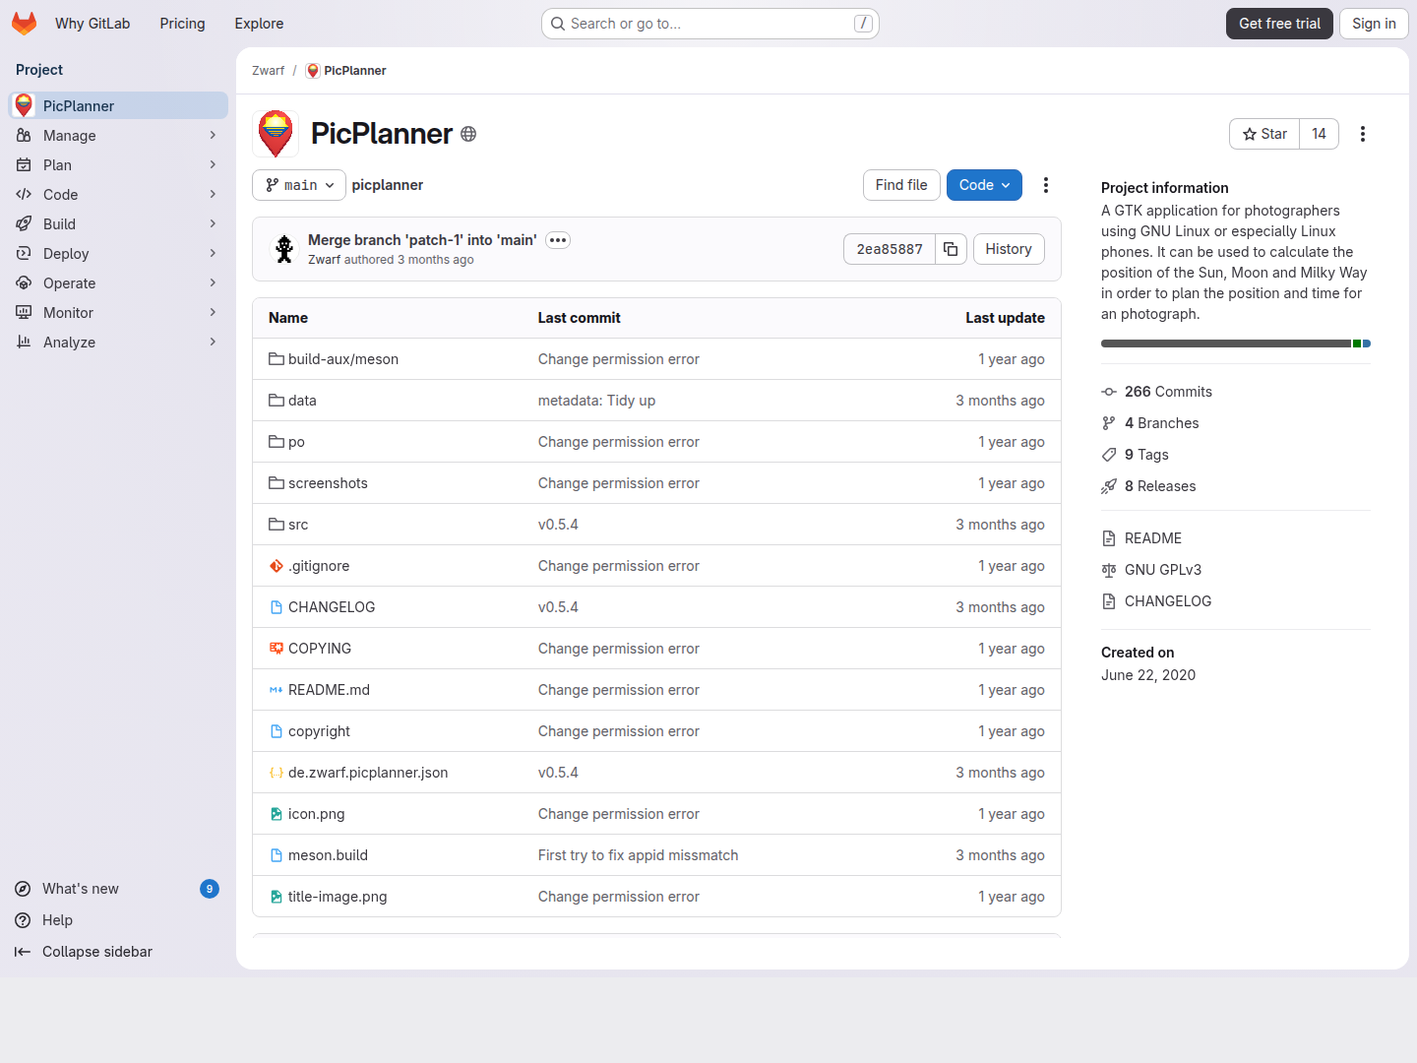View commit History
Image resolution: width=1417 pixels, height=1063 pixels.
tap(1009, 249)
